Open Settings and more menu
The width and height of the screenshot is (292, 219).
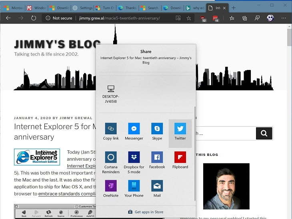284,18
